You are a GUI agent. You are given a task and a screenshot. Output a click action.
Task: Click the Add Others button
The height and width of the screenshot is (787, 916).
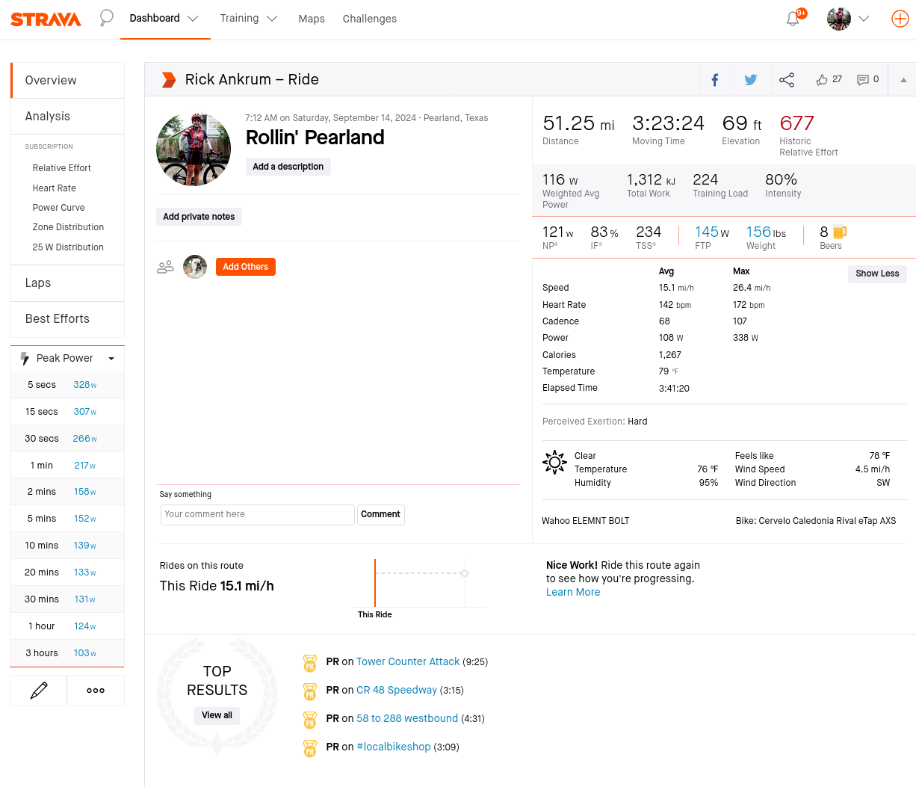point(245,267)
